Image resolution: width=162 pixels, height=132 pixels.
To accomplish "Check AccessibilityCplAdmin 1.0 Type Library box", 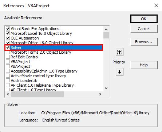I will 8,71.
